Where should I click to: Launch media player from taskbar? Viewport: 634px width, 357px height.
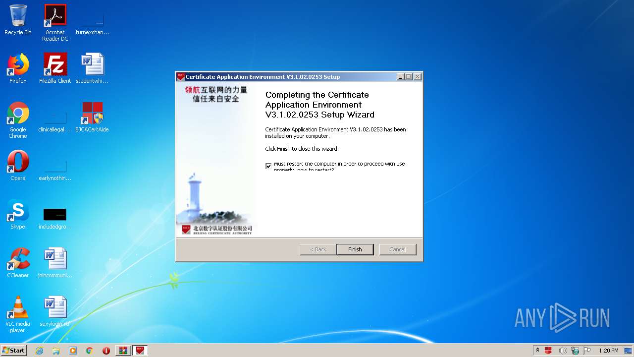click(x=73, y=351)
